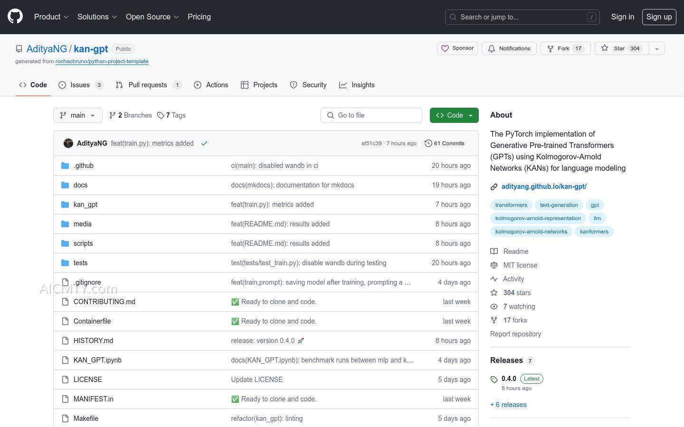
Task: Expand the green Code dropdown button
Action: tap(454, 115)
